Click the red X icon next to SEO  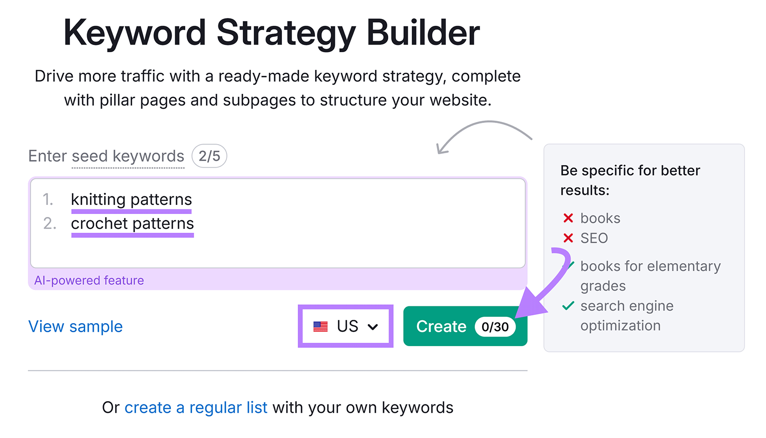(569, 238)
